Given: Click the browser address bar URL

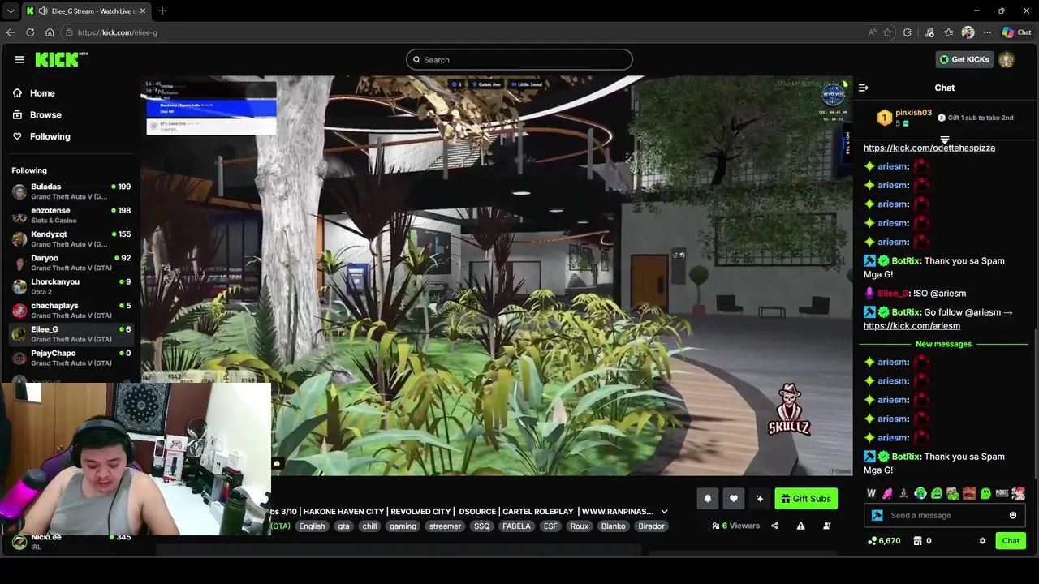Looking at the screenshot, I should (x=118, y=32).
